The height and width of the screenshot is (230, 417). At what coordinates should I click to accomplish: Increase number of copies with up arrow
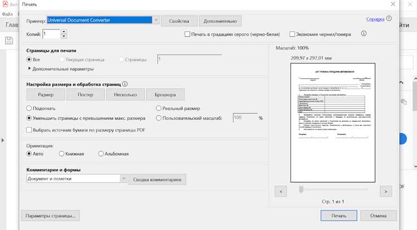[64, 32]
